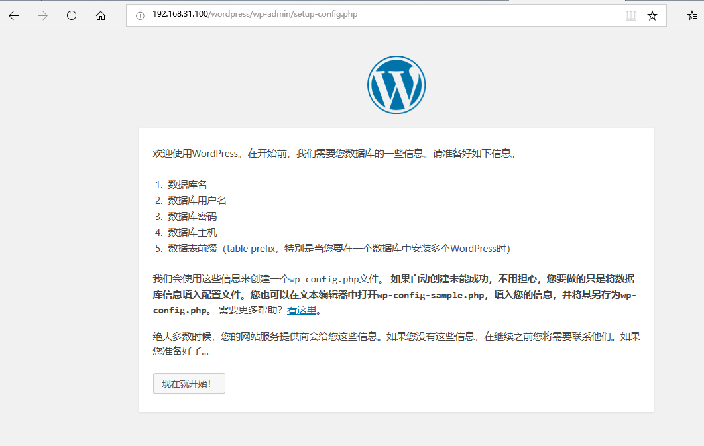Image resolution: width=704 pixels, height=446 pixels.
Task: Open the favorites hub icon
Action: [692, 16]
